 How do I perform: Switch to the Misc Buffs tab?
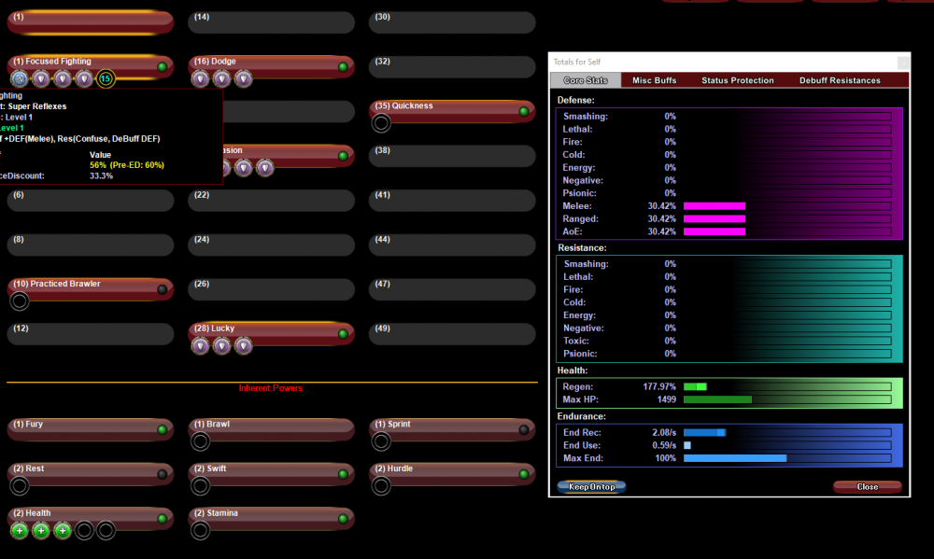coord(654,80)
